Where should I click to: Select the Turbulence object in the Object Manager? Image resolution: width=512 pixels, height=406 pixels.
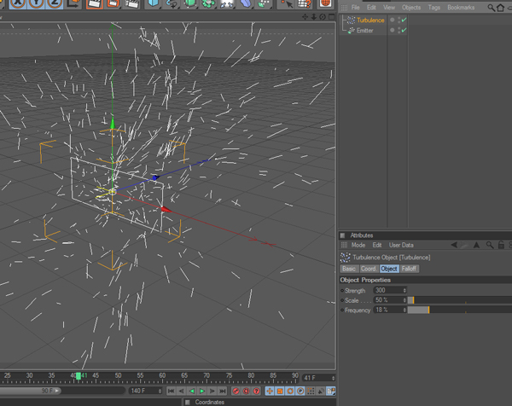370,20
